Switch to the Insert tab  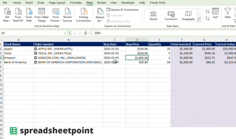pyautogui.click(x=29, y=3)
